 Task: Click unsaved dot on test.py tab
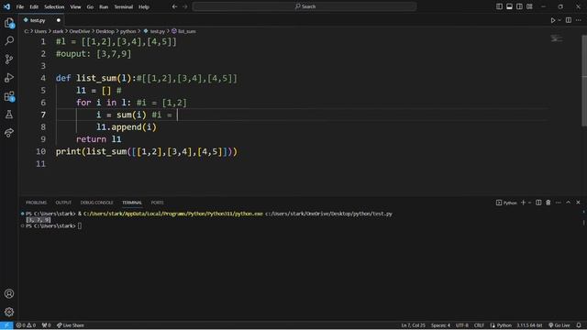tap(59, 20)
